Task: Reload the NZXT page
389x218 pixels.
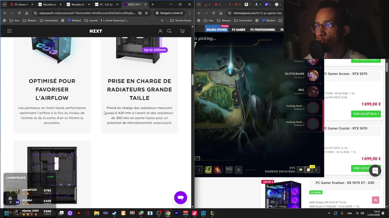Action: pyautogui.click(x=19, y=13)
